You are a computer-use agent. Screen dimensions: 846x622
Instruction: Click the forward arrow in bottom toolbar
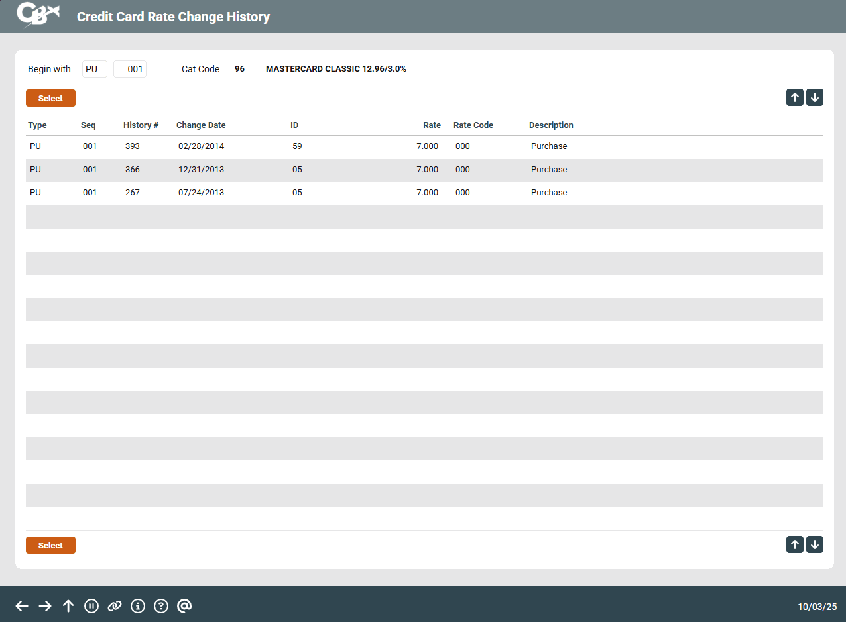pos(45,606)
